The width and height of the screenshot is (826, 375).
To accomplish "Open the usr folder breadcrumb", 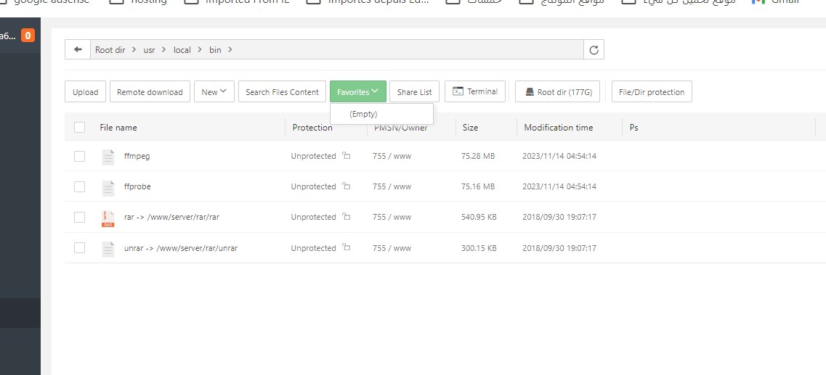I will point(149,50).
